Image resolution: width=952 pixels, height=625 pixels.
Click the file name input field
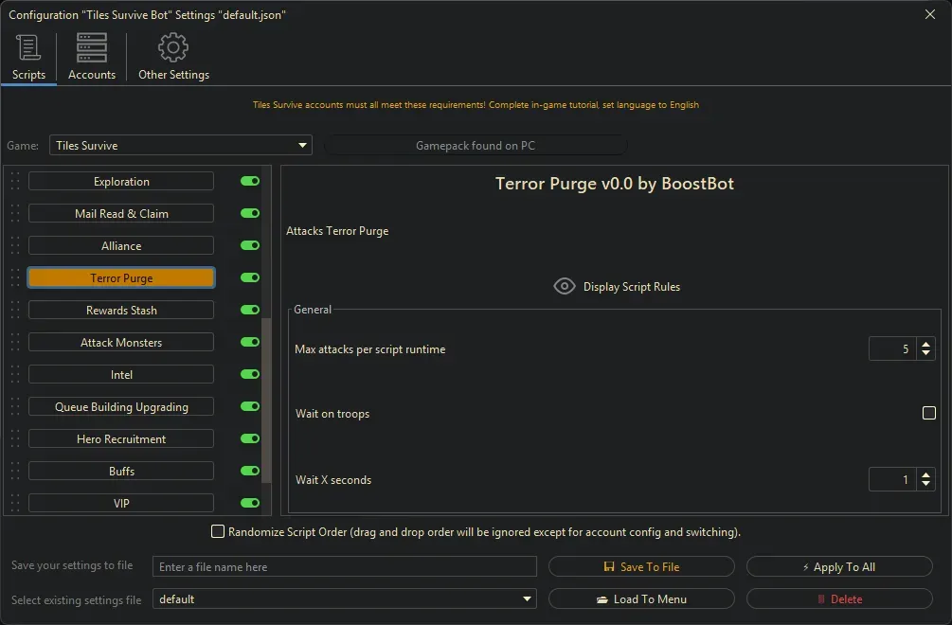tap(344, 567)
